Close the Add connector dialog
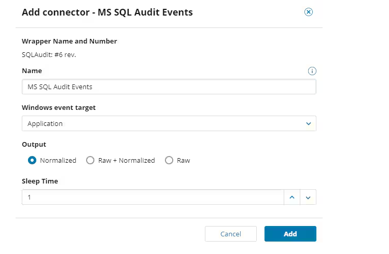This screenshot has width=389, height=254. pyautogui.click(x=309, y=12)
